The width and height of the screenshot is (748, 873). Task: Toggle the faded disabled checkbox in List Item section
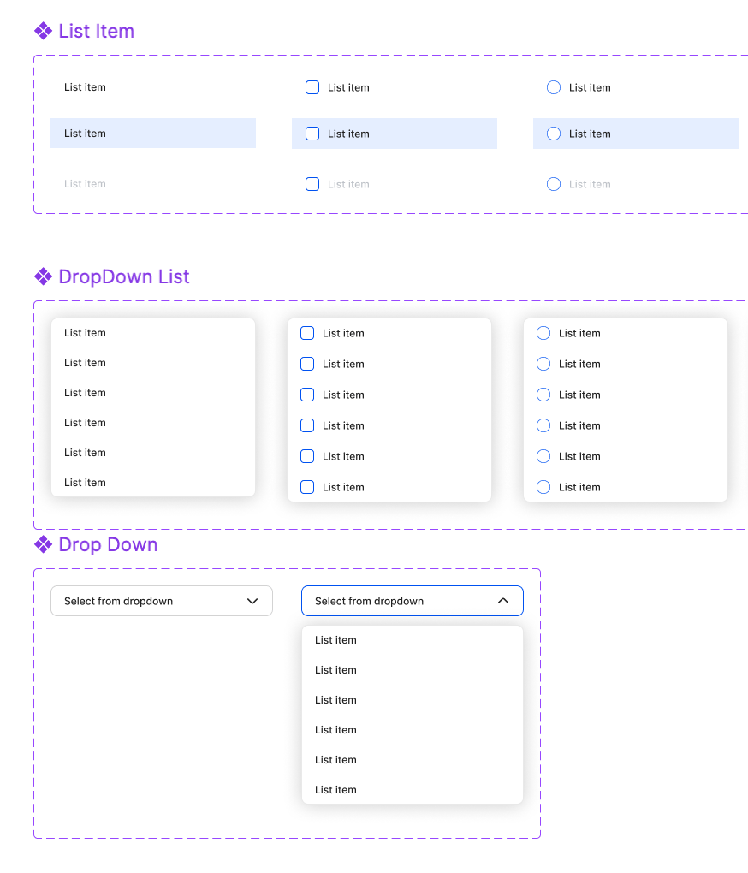click(312, 184)
